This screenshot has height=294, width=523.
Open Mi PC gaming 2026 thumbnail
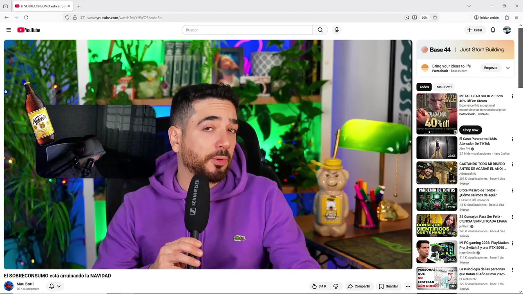point(437,252)
